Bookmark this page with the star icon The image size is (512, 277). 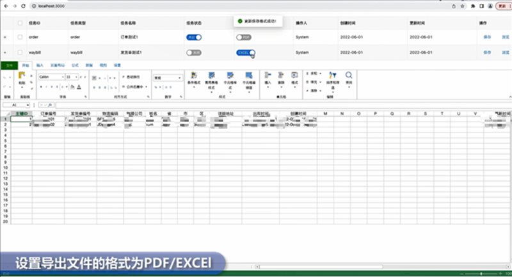pyautogui.click(x=462, y=6)
